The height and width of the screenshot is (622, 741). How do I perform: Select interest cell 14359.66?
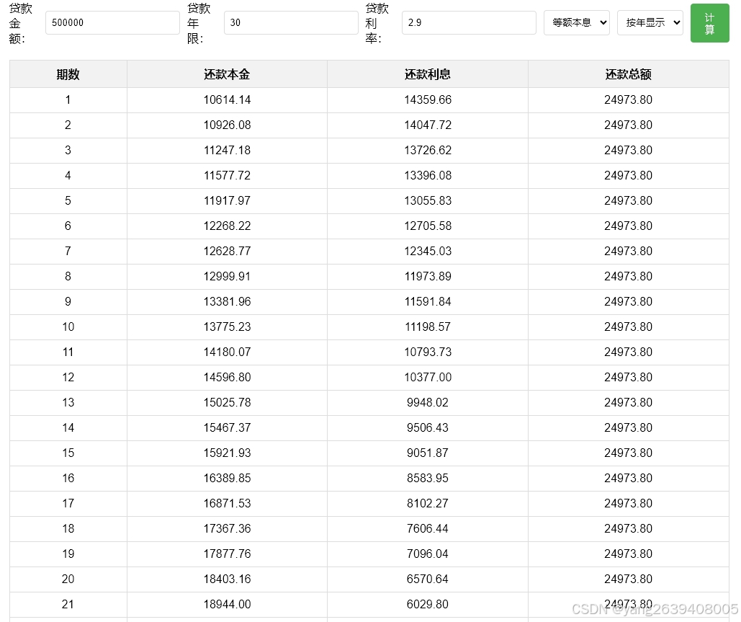coord(428,99)
